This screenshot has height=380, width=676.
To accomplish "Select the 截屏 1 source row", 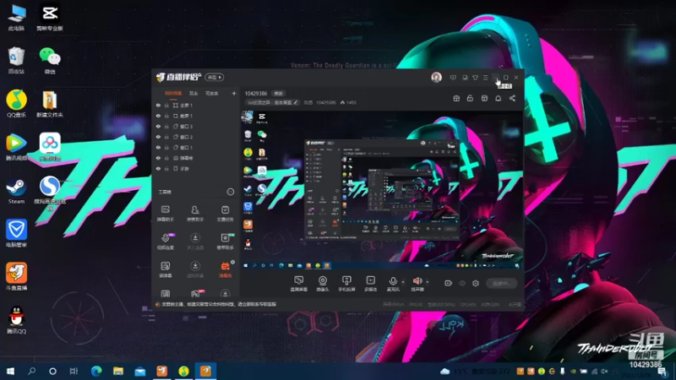I will click(x=196, y=116).
